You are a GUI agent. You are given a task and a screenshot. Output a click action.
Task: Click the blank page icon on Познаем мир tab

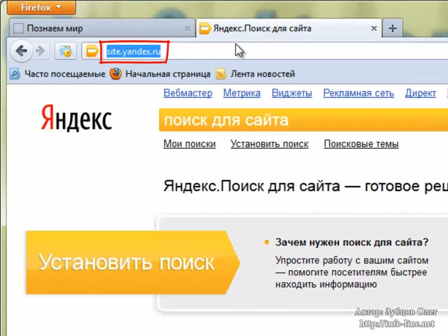[18, 28]
